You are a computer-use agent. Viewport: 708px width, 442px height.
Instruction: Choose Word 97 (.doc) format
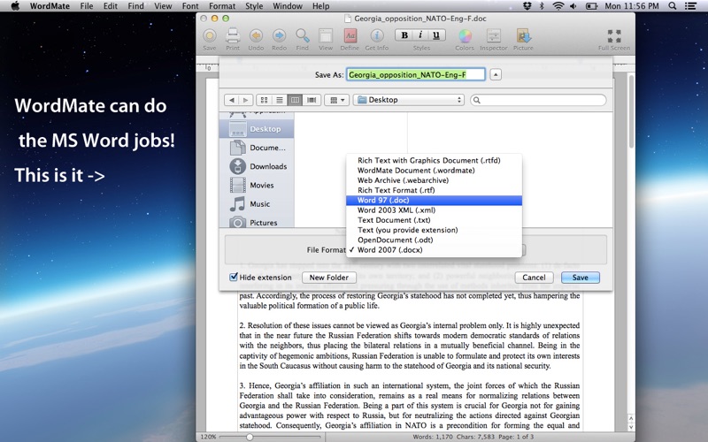pyautogui.click(x=434, y=201)
